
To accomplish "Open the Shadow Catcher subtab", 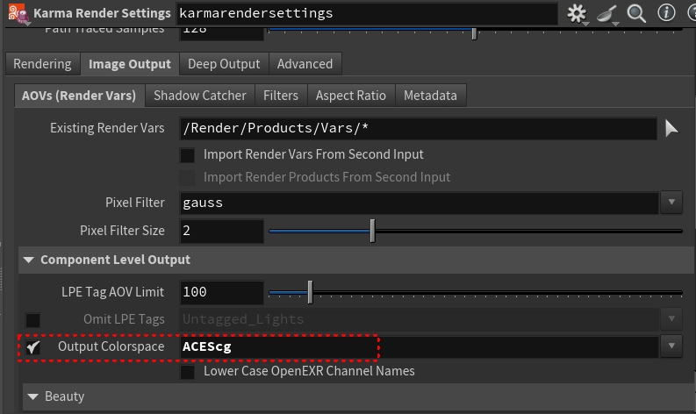I will pyautogui.click(x=200, y=96).
